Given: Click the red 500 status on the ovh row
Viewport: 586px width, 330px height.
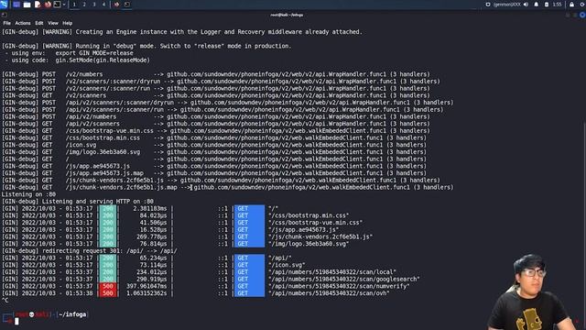Looking at the screenshot, I should pos(108,293).
